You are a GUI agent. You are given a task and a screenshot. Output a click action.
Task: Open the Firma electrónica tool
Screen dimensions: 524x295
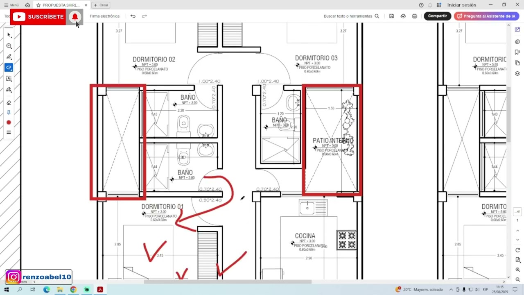pyautogui.click(x=104, y=16)
